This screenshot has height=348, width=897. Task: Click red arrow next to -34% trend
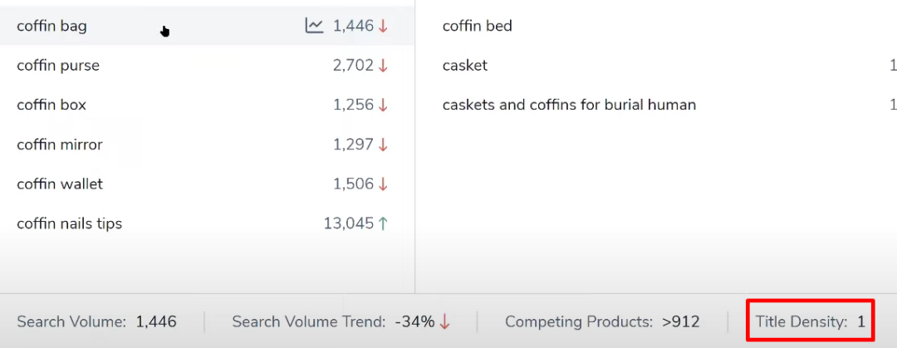445,321
